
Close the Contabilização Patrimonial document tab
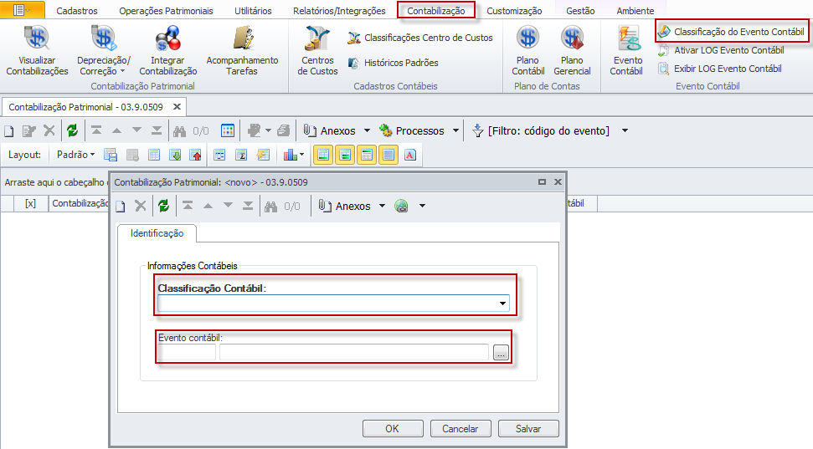[177, 107]
